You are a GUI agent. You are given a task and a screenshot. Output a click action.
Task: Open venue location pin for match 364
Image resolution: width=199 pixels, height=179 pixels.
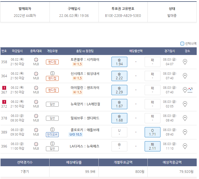click(185, 76)
